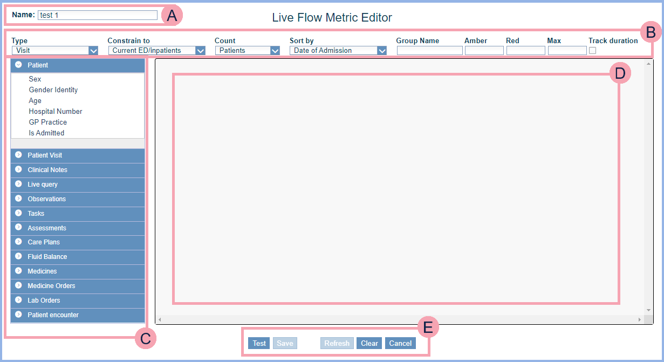
Task: Expand the Fluid Balance chevron icon
Action: click(18, 256)
